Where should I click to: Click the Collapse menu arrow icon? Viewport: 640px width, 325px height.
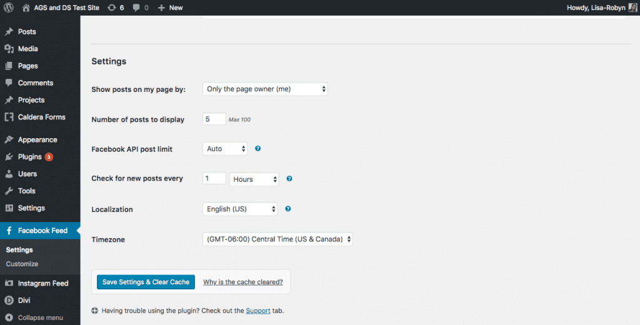pos(9,317)
